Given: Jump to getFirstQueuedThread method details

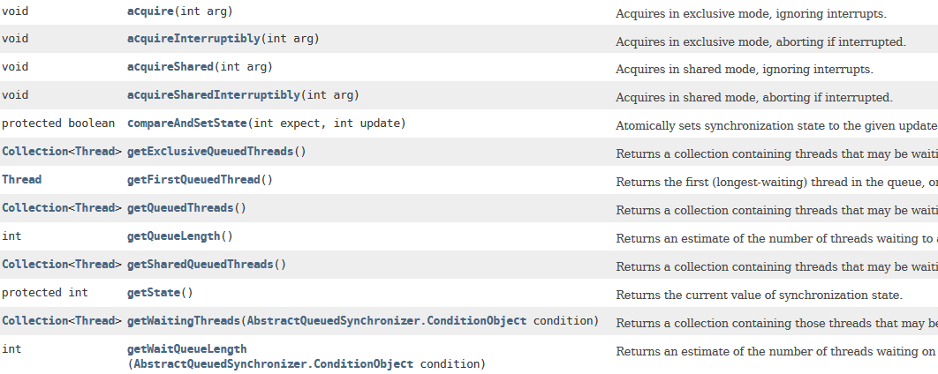Looking at the screenshot, I should (x=193, y=180).
